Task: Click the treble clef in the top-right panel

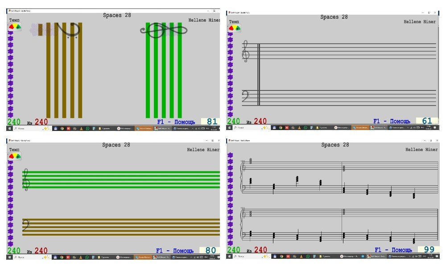Action: point(245,51)
